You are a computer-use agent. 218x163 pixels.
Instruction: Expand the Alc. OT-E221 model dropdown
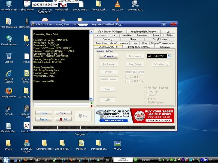coord(169,56)
